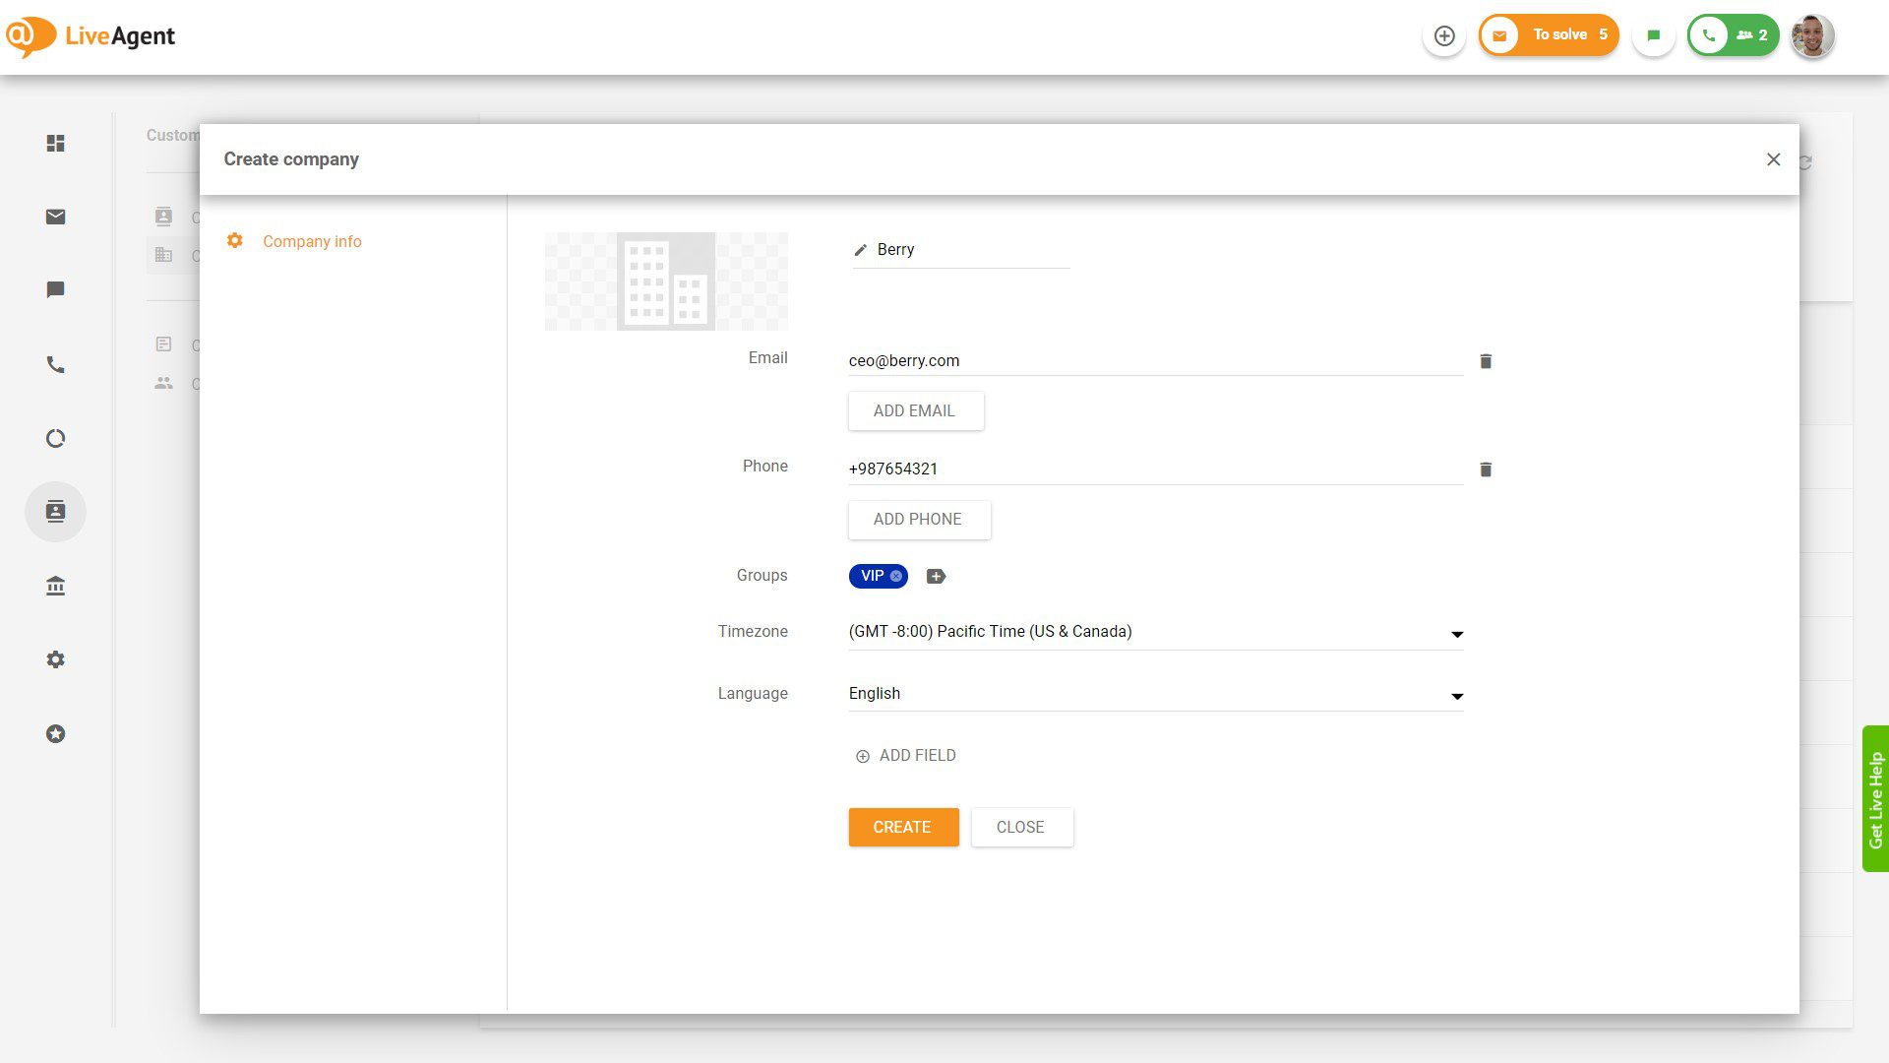Remove the +987654321 phone number
This screenshot has height=1063, width=1889.
click(1486, 469)
